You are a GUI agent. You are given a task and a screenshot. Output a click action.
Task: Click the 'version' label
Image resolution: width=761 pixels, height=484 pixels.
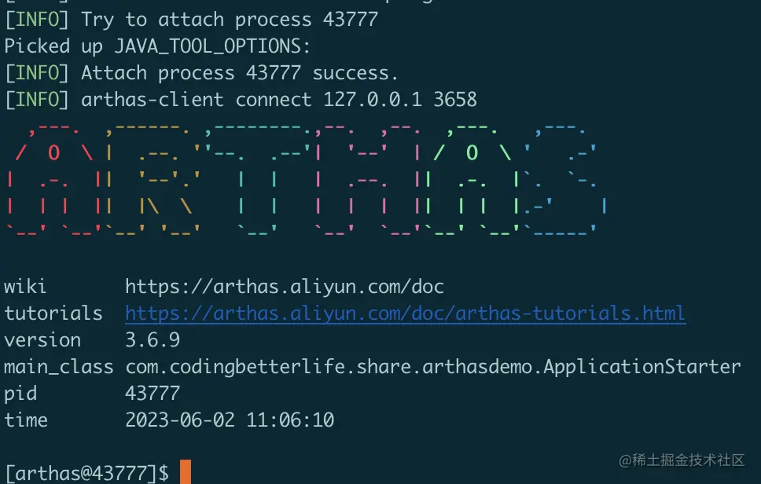[42, 340]
